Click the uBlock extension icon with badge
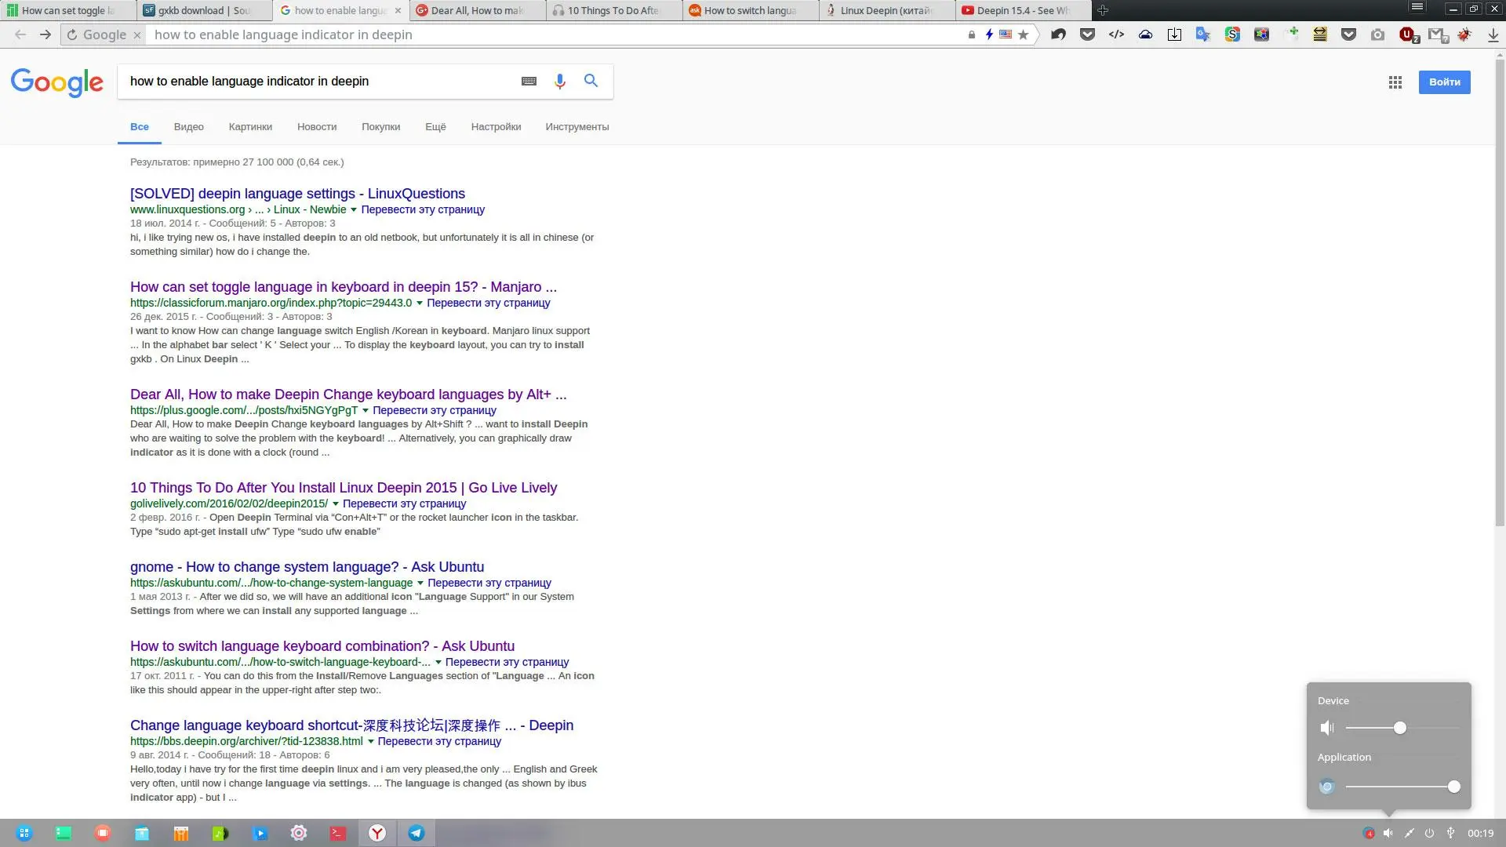The width and height of the screenshot is (1506, 847). [1408, 35]
